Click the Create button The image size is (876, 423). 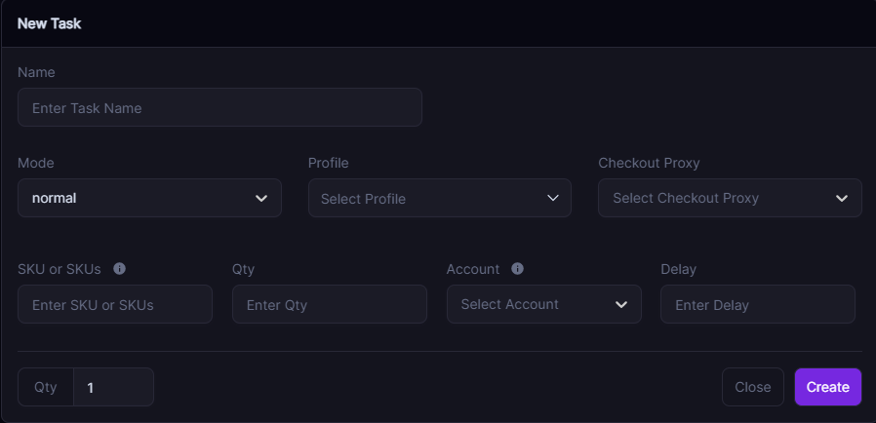828,387
